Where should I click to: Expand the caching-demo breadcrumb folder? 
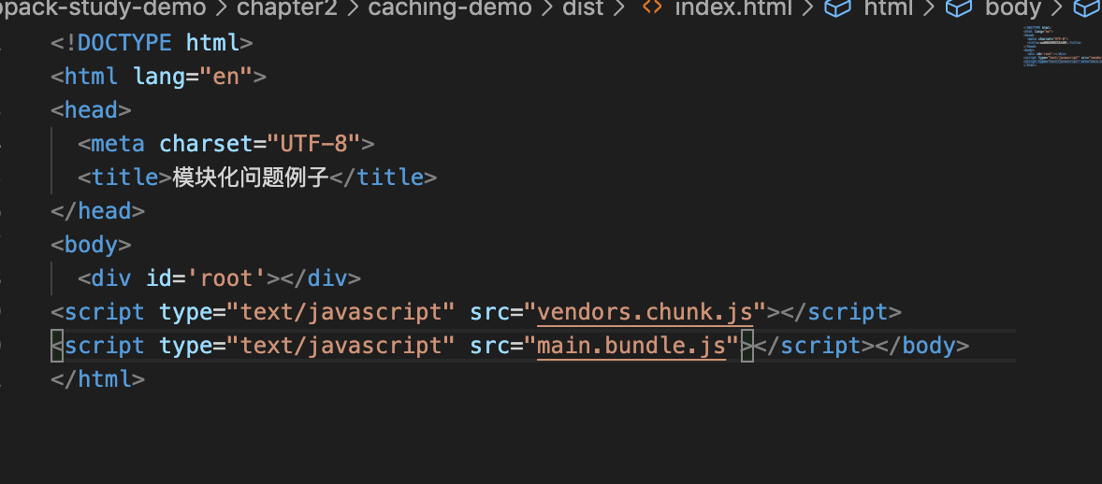(x=449, y=9)
